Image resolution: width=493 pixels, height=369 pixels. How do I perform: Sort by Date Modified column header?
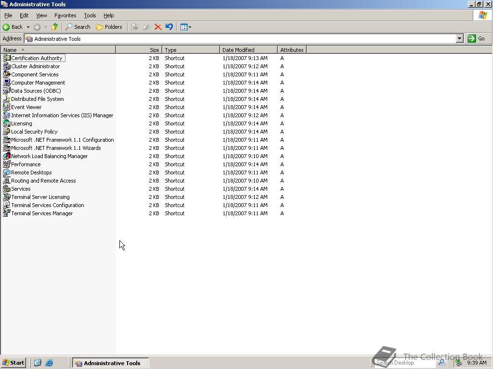(x=249, y=50)
